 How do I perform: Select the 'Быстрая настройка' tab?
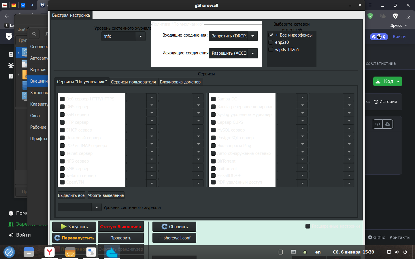(x=71, y=15)
